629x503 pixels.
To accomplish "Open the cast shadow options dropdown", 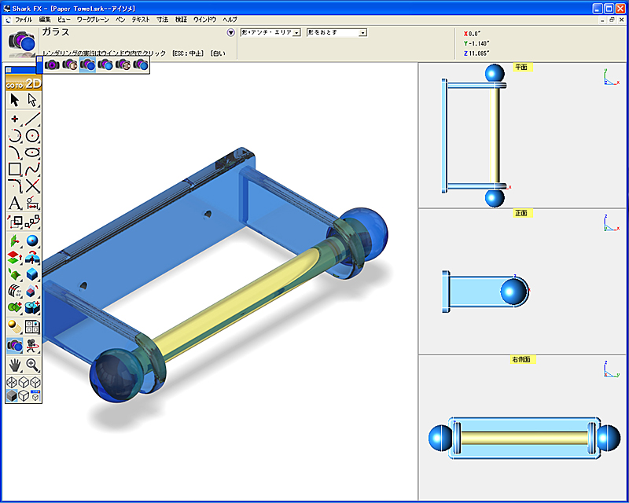I will point(337,32).
